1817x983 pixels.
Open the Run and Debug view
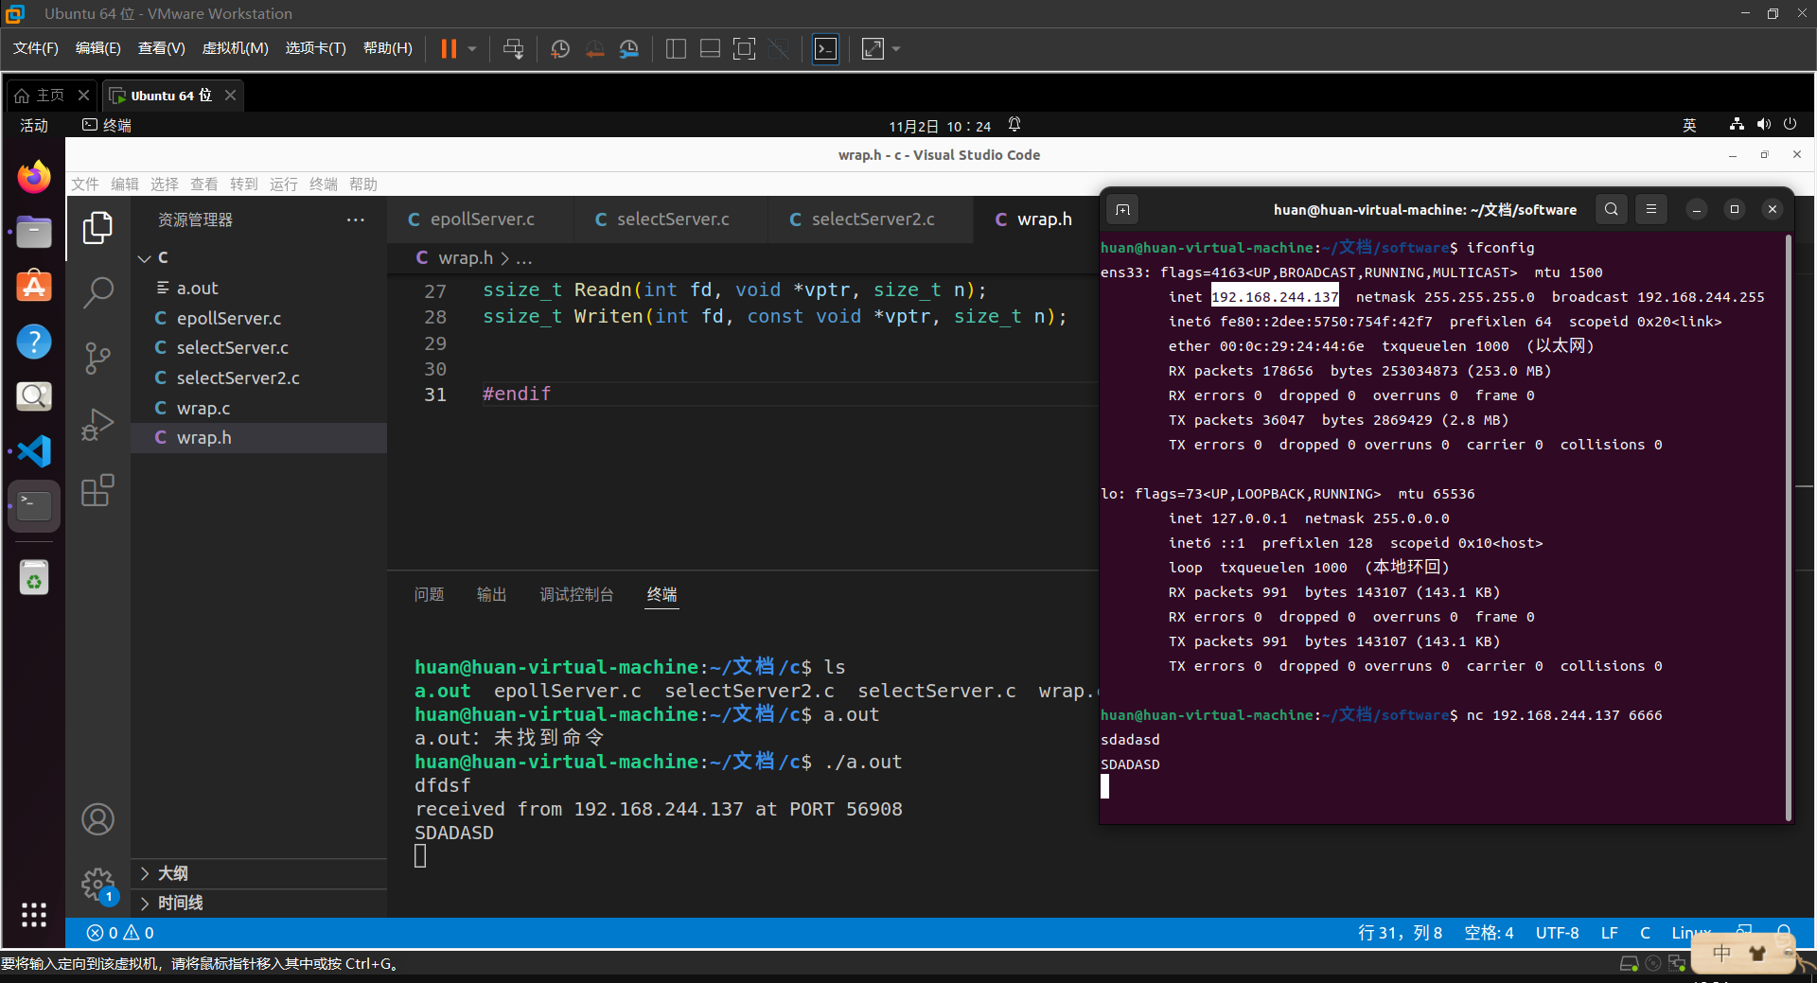coord(98,425)
